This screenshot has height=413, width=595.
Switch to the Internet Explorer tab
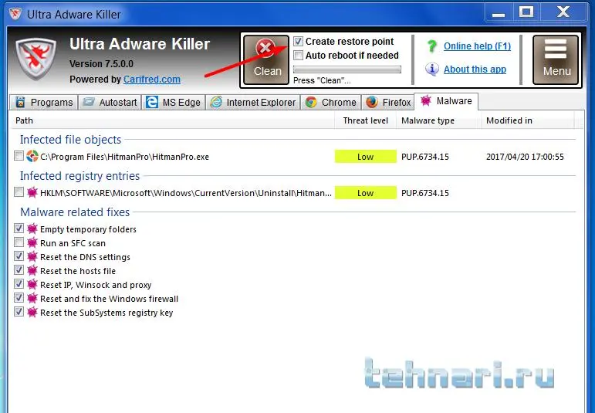(252, 103)
